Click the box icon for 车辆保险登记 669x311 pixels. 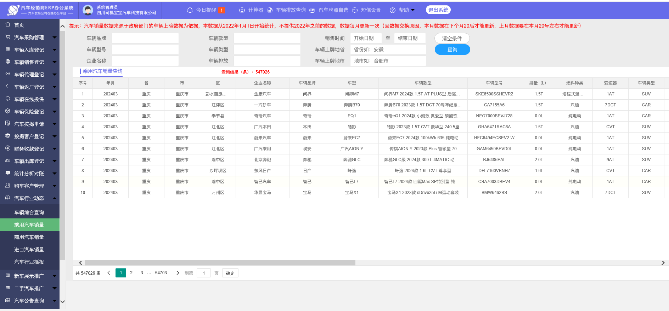(8, 111)
